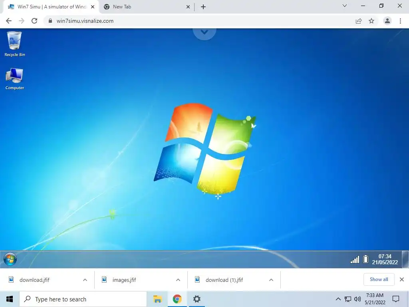Click the simulator clock showing 07:34
The image size is (409, 307).
(x=385, y=259)
